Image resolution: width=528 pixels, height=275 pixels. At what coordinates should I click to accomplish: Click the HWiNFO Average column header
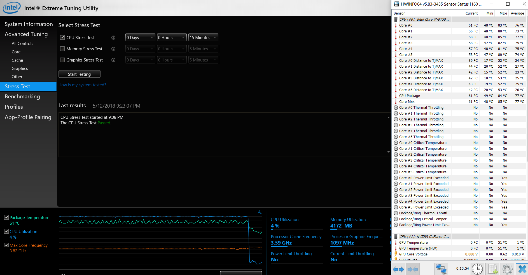517,13
